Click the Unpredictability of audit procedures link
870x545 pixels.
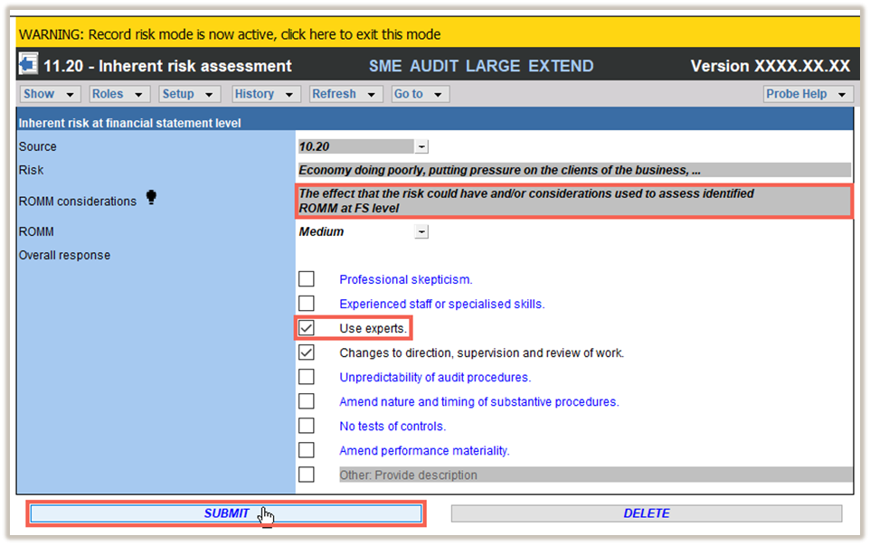[x=435, y=378]
